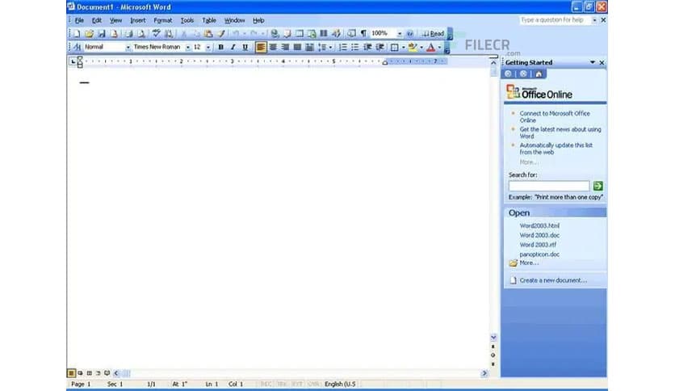
Task: Click Create a new document link
Action: tap(553, 280)
